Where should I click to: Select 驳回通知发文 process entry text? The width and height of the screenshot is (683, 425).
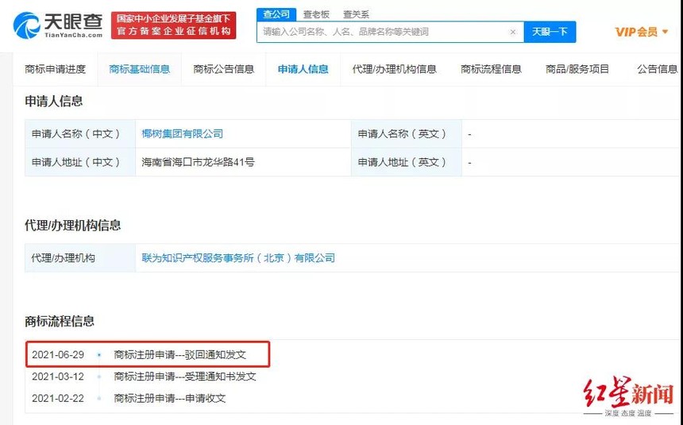click(215, 355)
